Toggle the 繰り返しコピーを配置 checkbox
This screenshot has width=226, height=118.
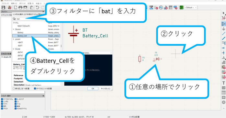(x=14, y=89)
